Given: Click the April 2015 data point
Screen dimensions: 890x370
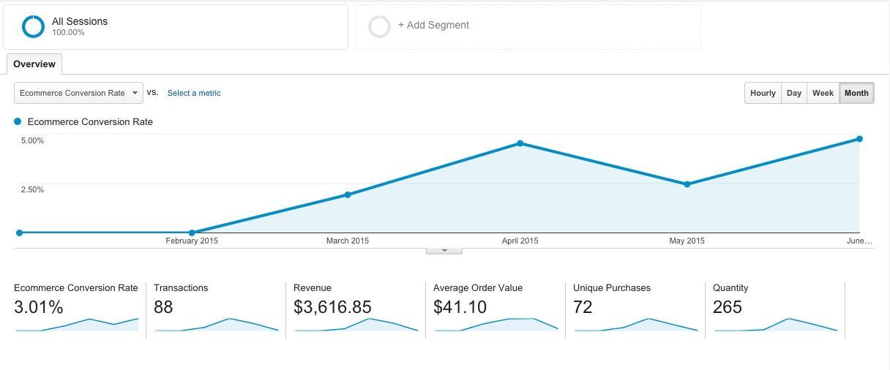Looking at the screenshot, I should tap(520, 143).
